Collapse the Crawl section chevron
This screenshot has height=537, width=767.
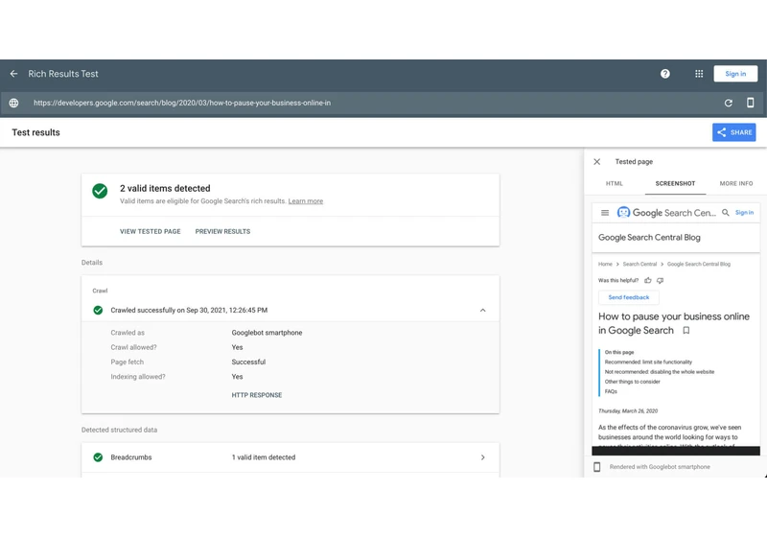pyautogui.click(x=483, y=310)
